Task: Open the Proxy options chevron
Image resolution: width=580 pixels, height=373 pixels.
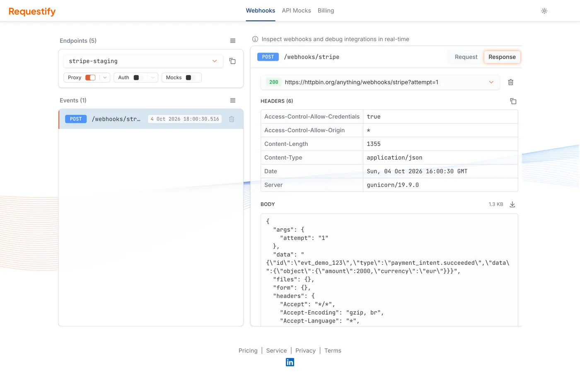Action: tap(105, 78)
